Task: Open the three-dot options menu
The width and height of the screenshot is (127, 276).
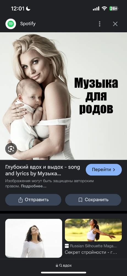Action: [100, 24]
